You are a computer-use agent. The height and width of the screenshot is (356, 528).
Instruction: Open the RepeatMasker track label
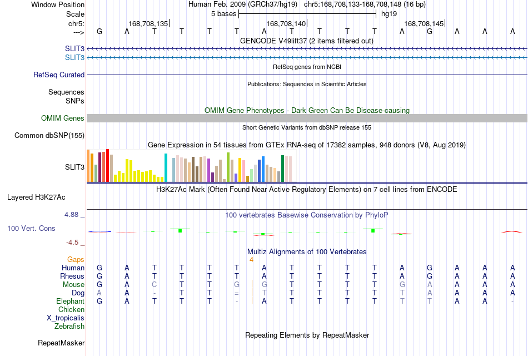(61, 343)
